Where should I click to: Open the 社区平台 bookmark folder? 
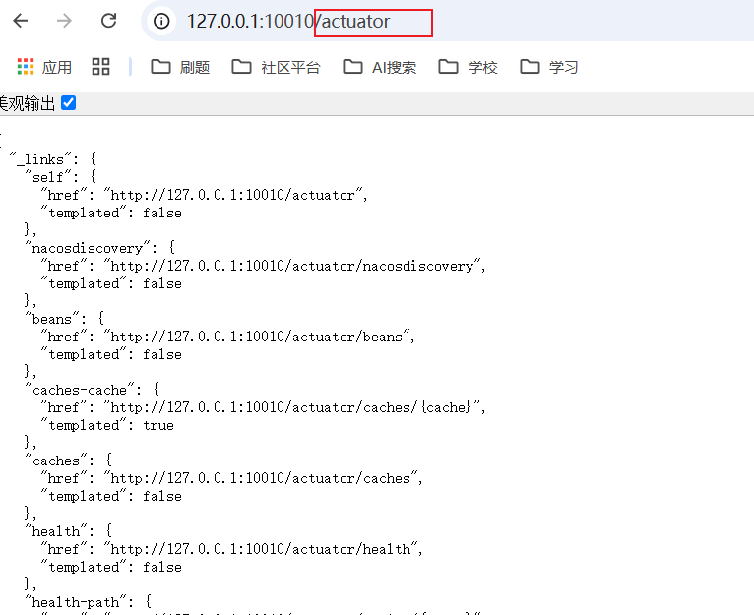[x=276, y=67]
